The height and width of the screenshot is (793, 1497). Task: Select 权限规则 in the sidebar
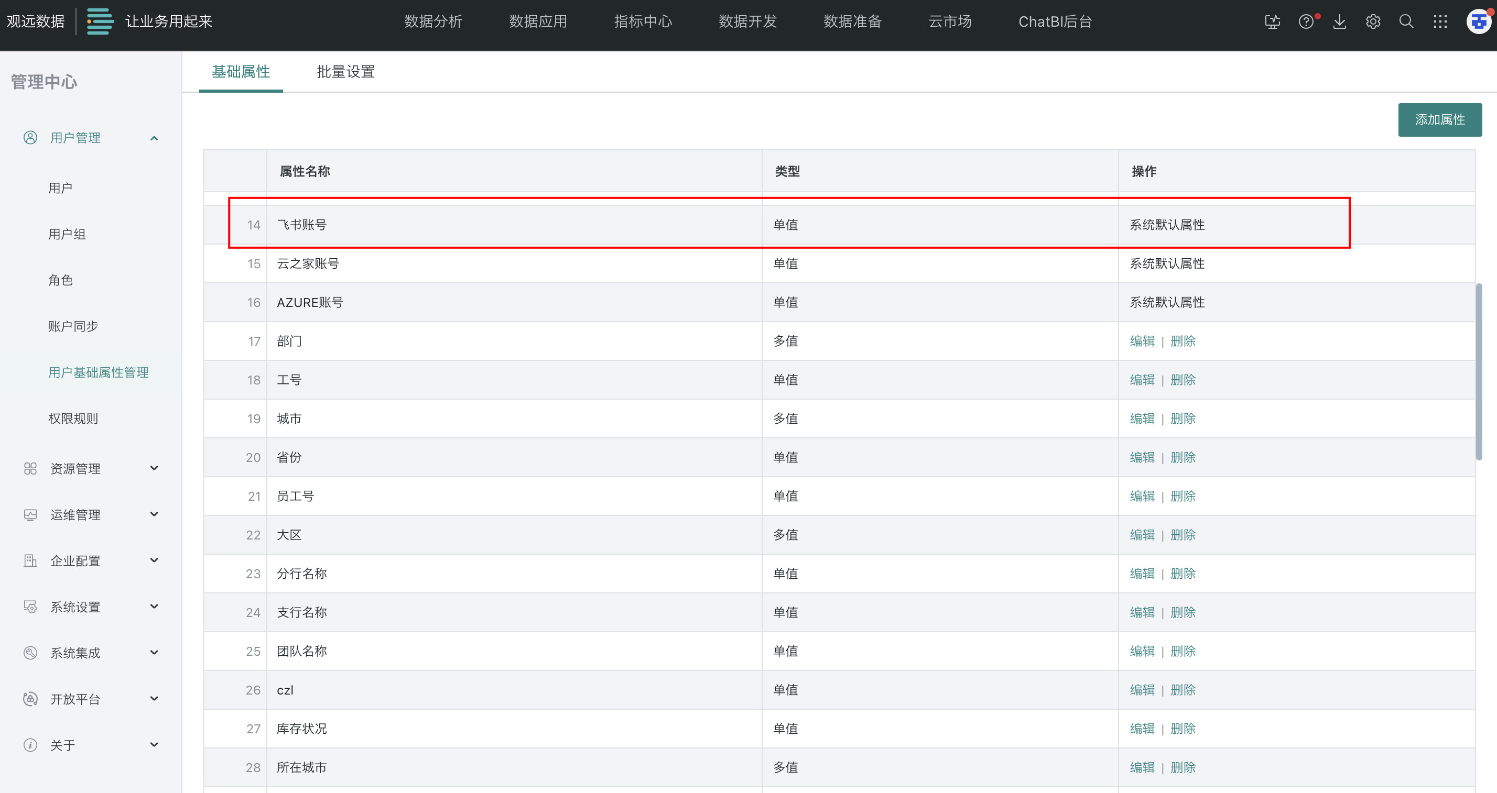[x=73, y=418]
